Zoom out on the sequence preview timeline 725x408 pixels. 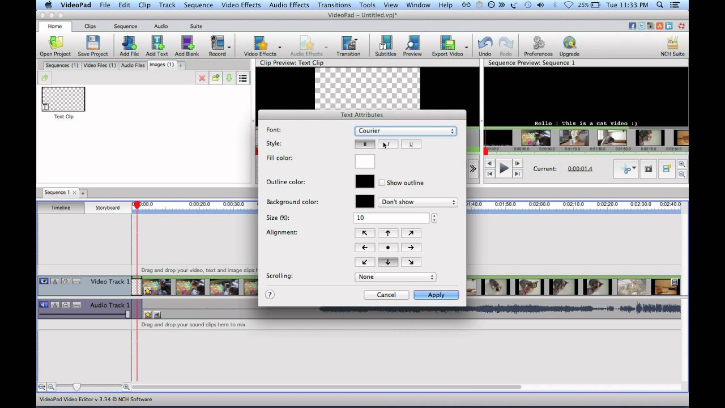point(682,174)
